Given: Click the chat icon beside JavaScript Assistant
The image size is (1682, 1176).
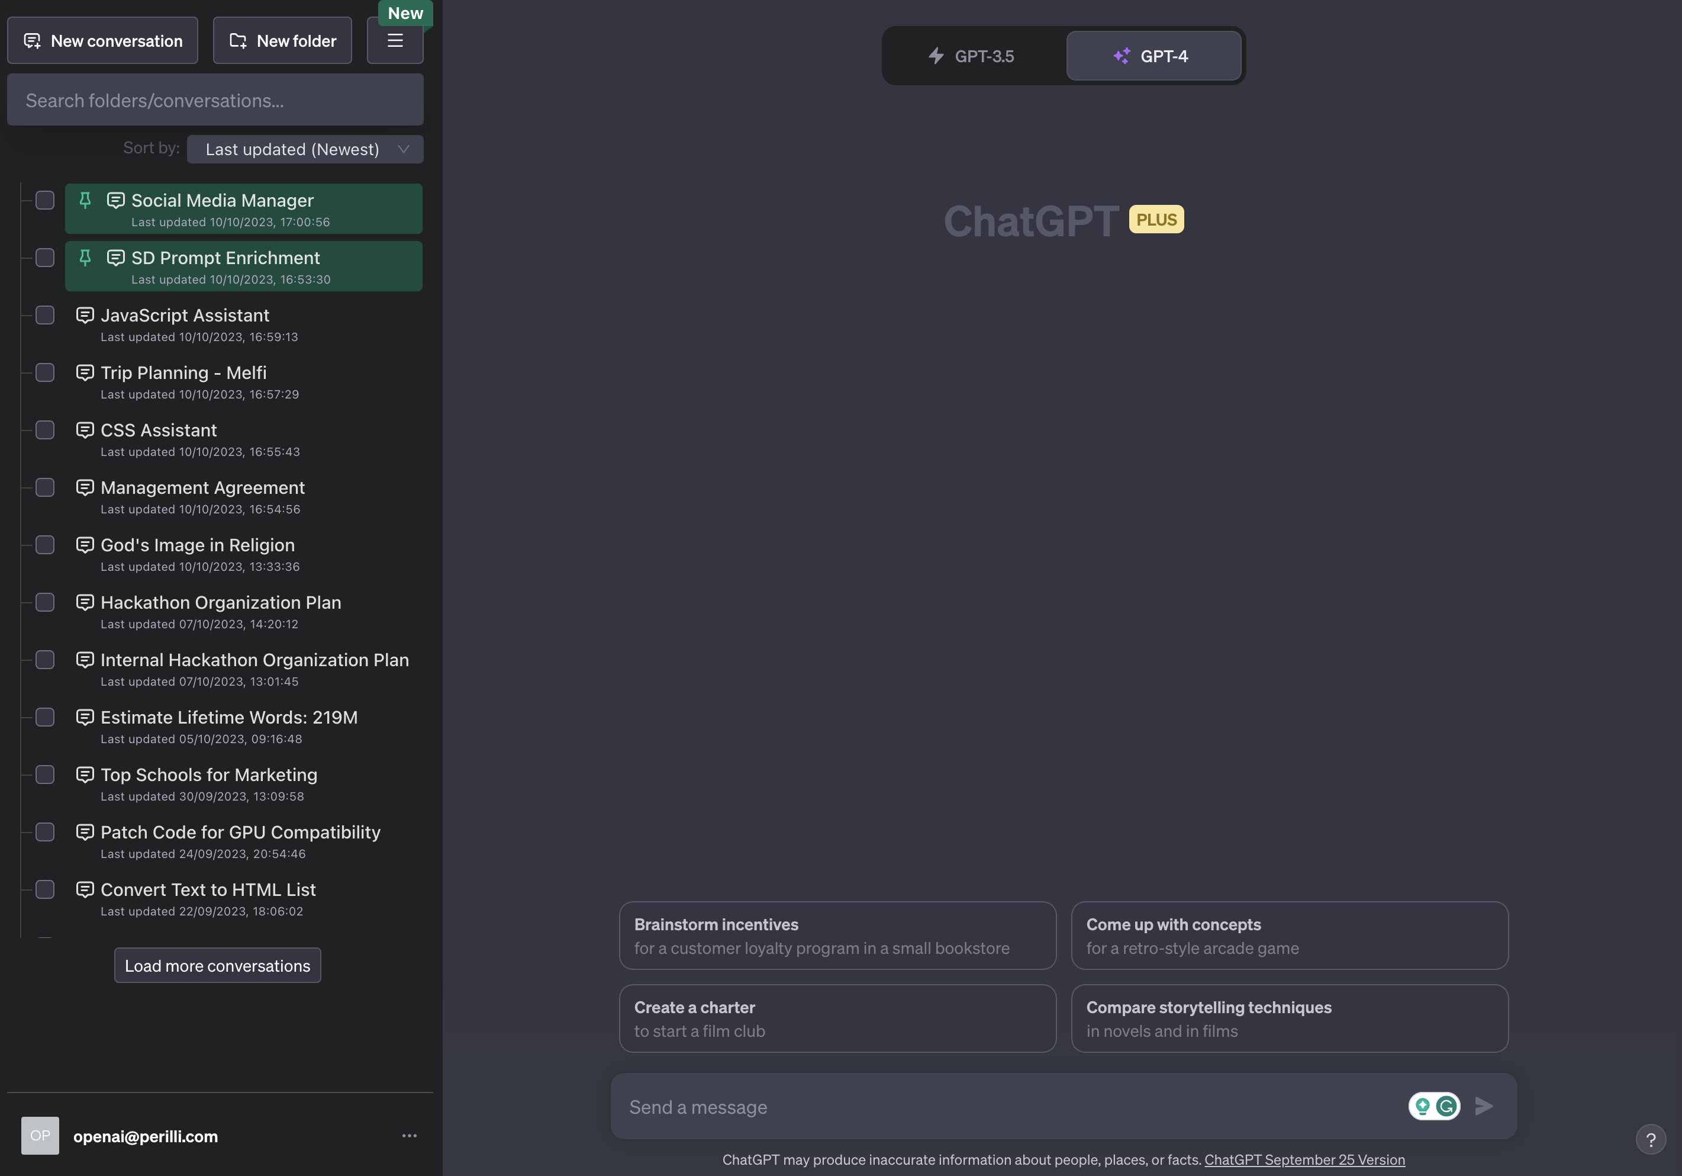Looking at the screenshot, I should click(85, 315).
